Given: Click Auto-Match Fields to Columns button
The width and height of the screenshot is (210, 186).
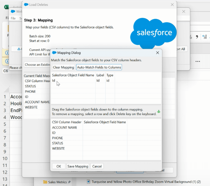Looking at the screenshot, I should pyautogui.click(x=99, y=67).
